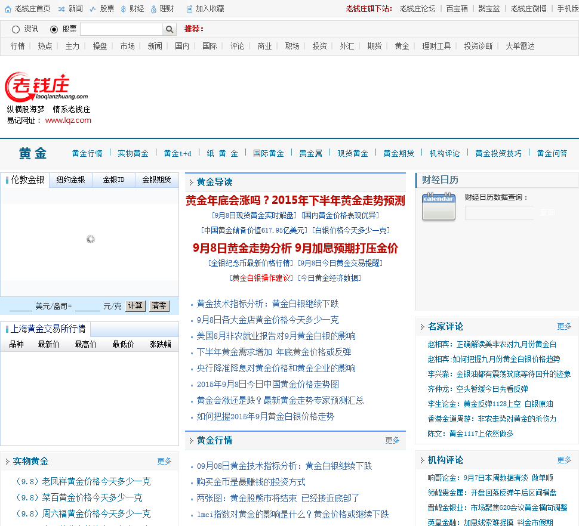Open 大单雷达 in the top navigation

pos(520,46)
